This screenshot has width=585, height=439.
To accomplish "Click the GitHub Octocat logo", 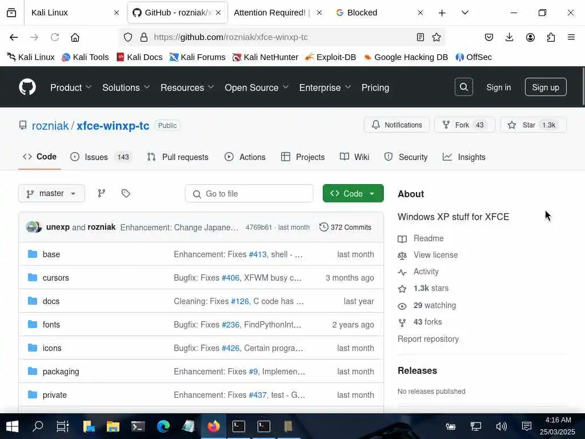I will click(27, 87).
